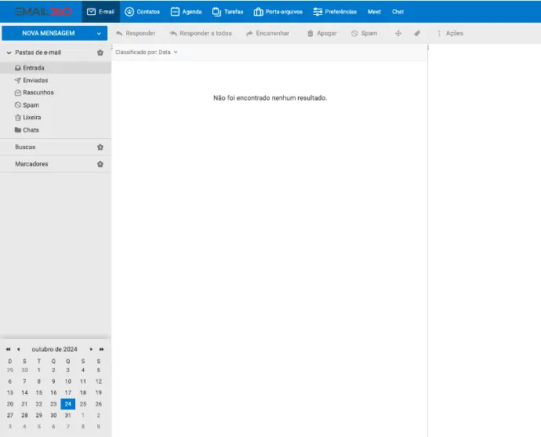Screen dimensions: 541x437
Task: Open the Meet tab
Action: click(x=374, y=12)
